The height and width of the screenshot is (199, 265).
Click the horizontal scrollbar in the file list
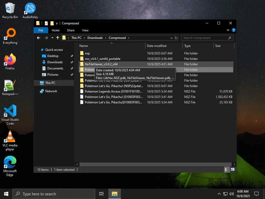pos(155,164)
